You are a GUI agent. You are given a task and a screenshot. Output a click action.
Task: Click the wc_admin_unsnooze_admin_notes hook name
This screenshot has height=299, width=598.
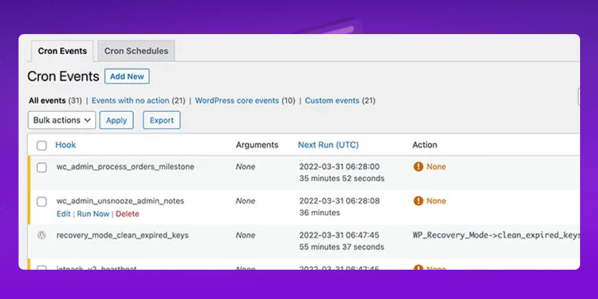tap(120, 201)
